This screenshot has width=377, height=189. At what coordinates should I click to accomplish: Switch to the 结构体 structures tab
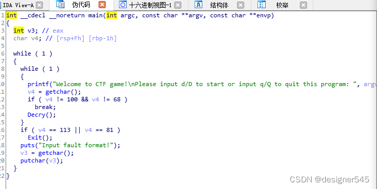click(219, 5)
